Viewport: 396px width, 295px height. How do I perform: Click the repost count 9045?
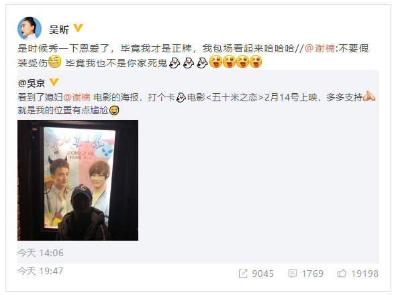click(262, 274)
